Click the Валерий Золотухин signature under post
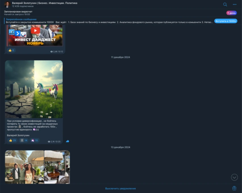Screen dimensions: 242x193 [x=18, y=135]
